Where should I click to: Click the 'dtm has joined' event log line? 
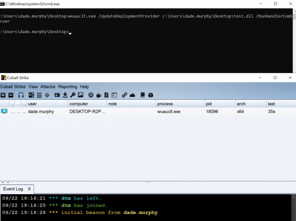point(55,205)
